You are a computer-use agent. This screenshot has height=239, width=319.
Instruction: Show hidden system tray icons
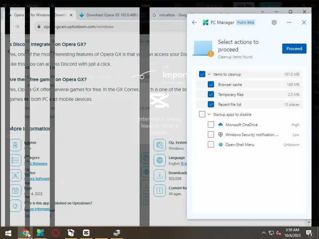click(264, 233)
